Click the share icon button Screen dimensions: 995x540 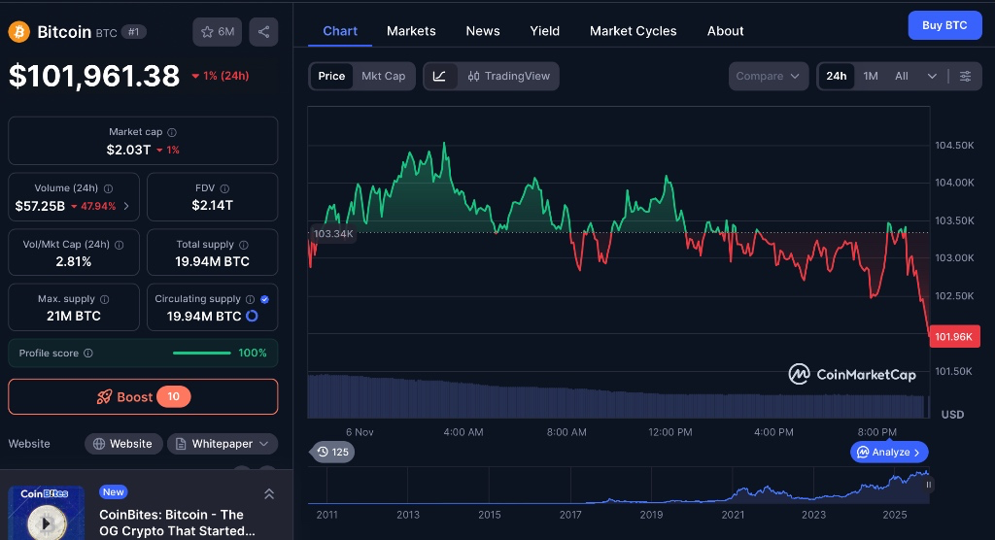pos(263,32)
